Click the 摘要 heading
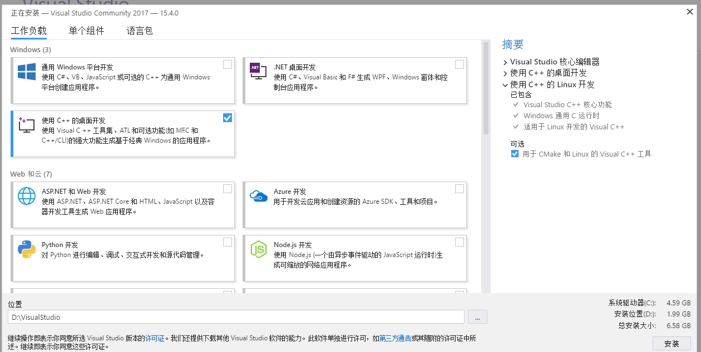Screen dimensions: 701x352 tap(513, 44)
